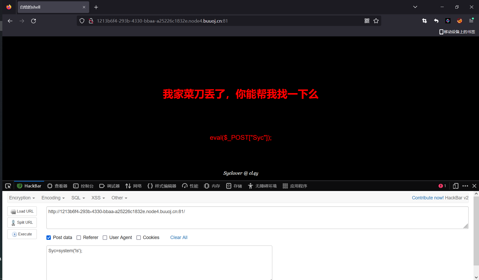Open the Contribute now! link
This screenshot has height=280, width=479.
[428, 198]
